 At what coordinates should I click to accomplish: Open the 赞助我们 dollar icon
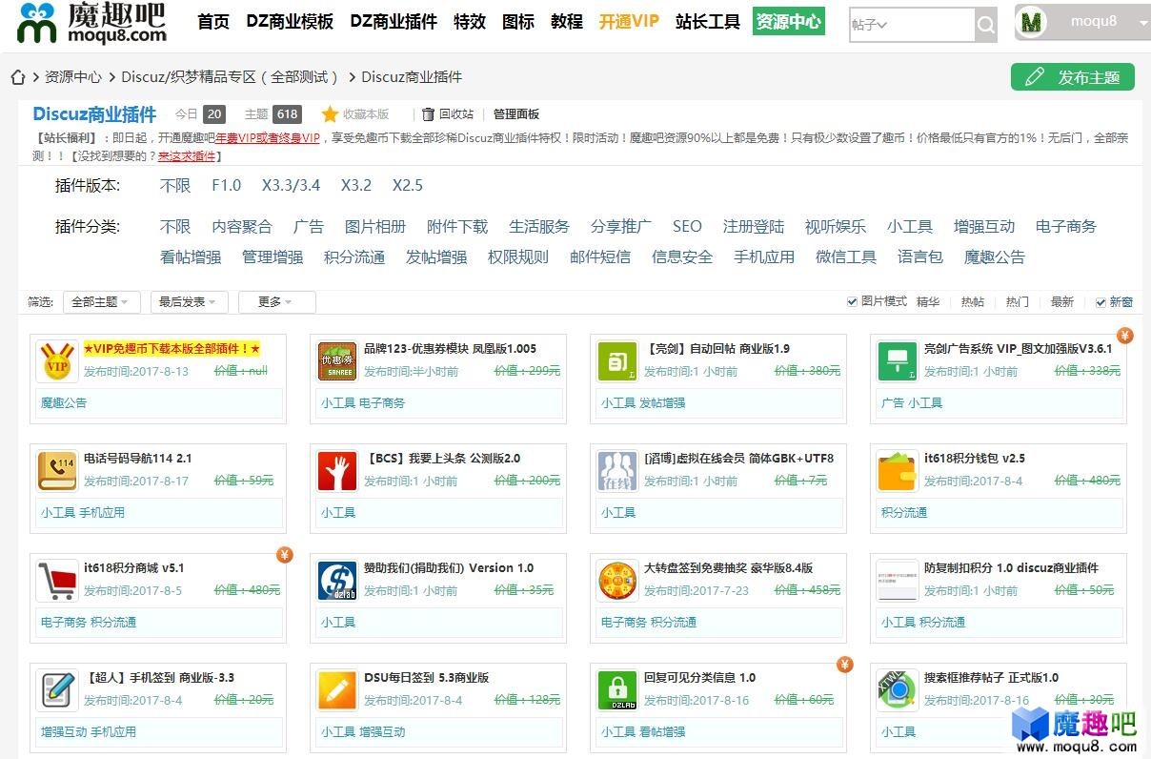coord(337,581)
